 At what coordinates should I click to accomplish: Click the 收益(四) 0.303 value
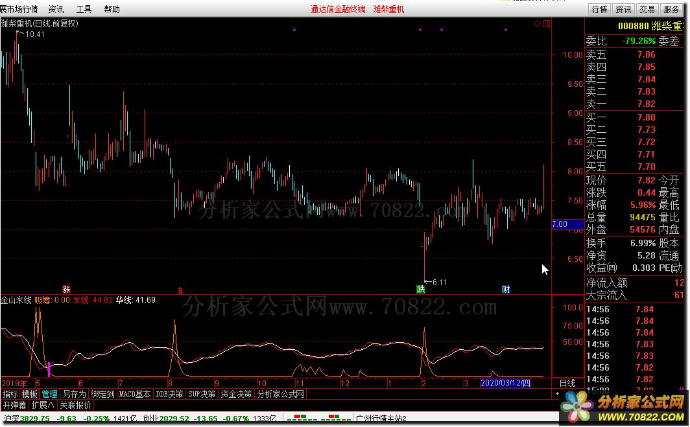click(x=644, y=268)
